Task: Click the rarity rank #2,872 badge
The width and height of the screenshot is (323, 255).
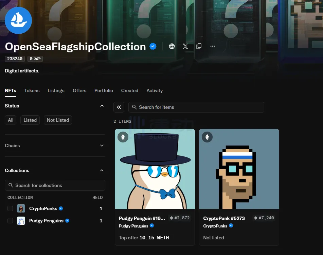Action: click(180, 218)
